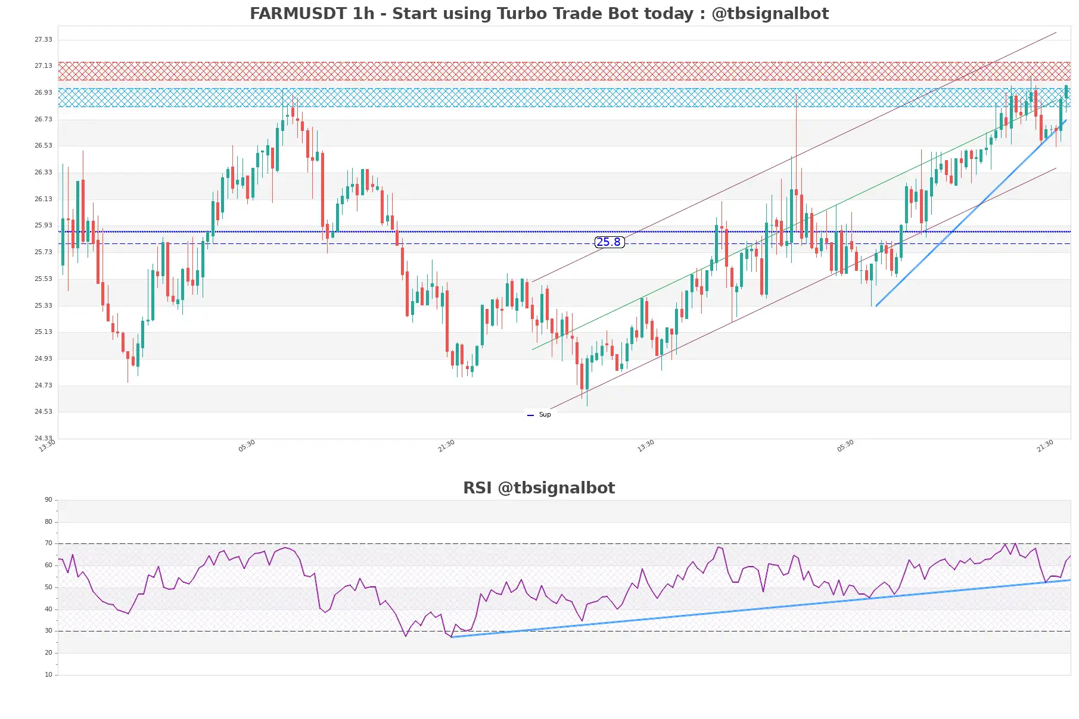Image resolution: width=1079 pixels, height=719 pixels.
Task: Click the Sup legend entry
Action: point(540,415)
